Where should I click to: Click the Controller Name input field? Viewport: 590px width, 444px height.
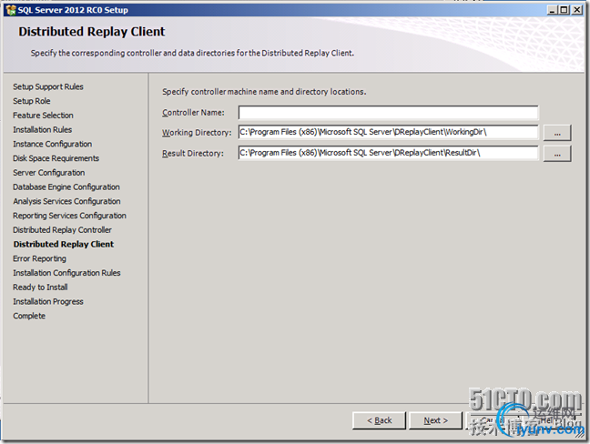[x=388, y=113]
